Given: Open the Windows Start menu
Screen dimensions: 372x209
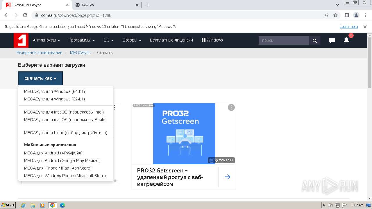Looking at the screenshot, I should (x=8, y=205).
